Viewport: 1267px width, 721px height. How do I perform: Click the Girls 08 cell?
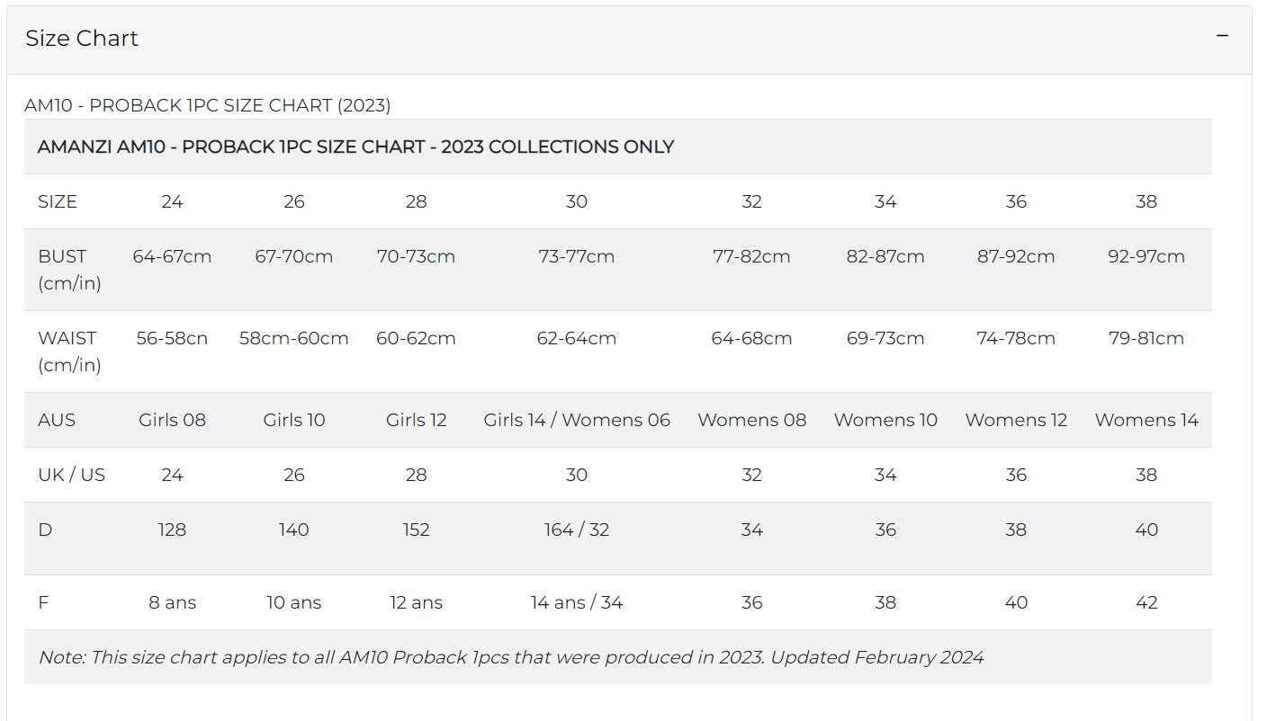pyautogui.click(x=172, y=420)
